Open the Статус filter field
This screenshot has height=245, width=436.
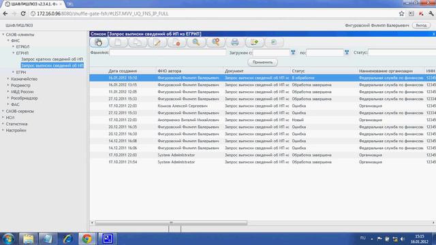point(402,52)
